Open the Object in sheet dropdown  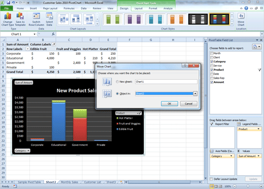pos(195,93)
